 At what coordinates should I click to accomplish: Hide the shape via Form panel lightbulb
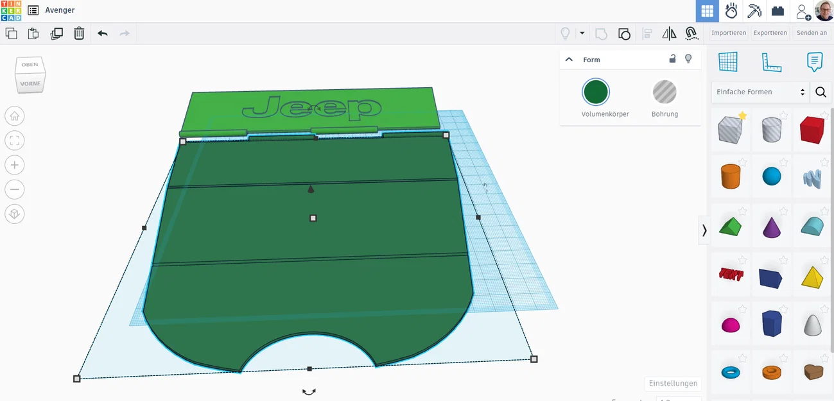point(688,59)
